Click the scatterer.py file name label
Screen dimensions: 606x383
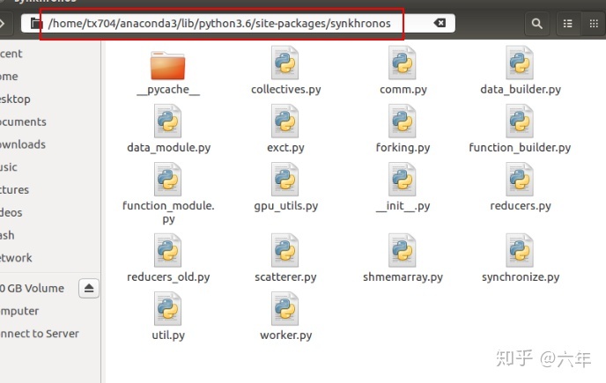285,276
